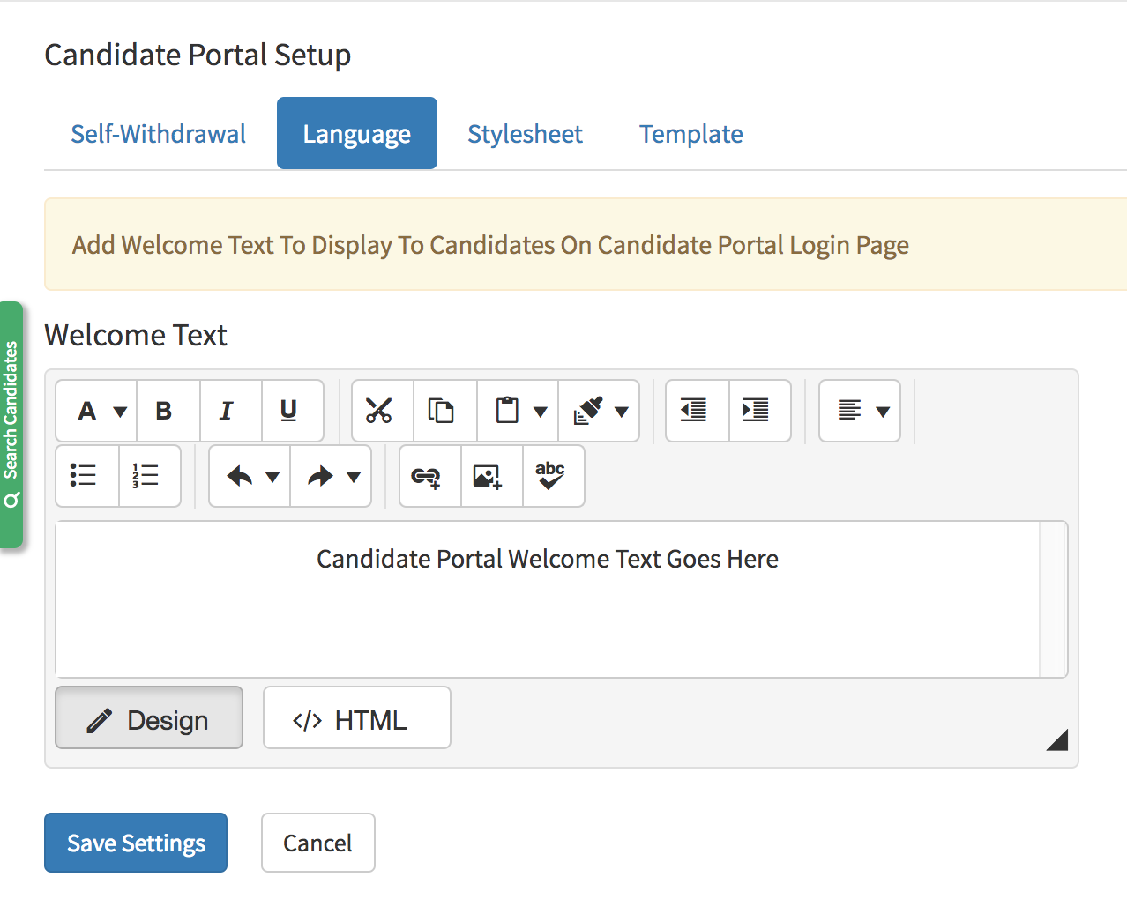Open the Template tab

[690, 133]
